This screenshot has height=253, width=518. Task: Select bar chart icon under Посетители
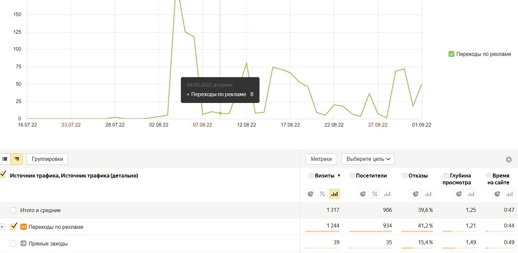tap(387, 194)
